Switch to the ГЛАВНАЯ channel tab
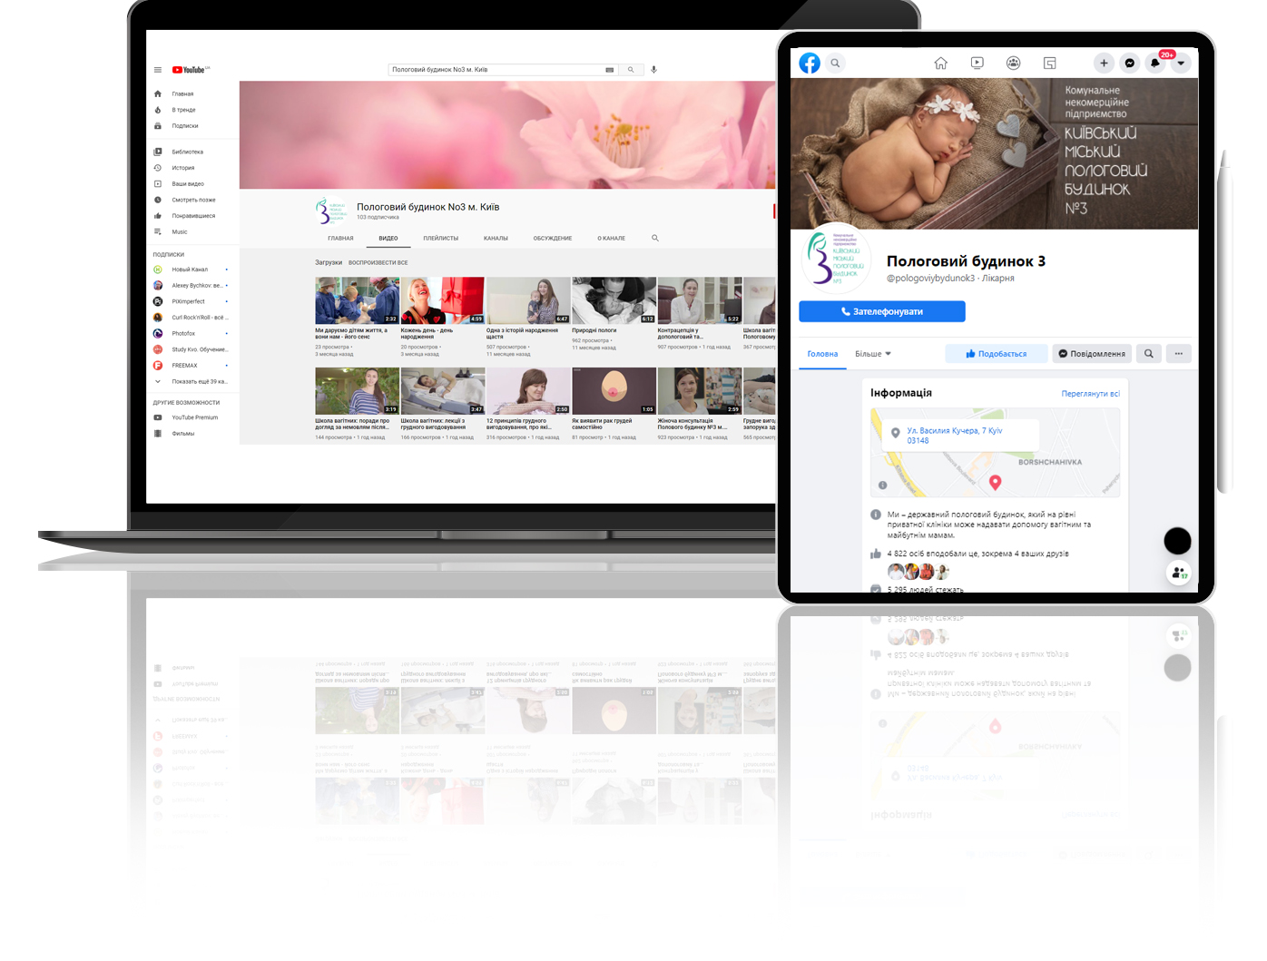This screenshot has height=961, width=1267. click(x=340, y=239)
